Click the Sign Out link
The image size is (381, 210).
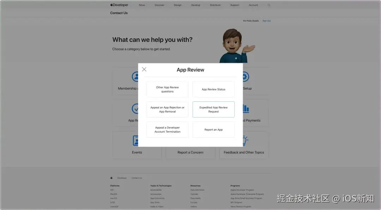coord(267,21)
